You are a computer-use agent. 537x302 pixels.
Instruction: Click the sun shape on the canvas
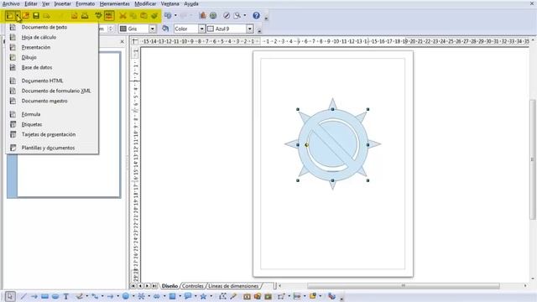click(x=332, y=144)
